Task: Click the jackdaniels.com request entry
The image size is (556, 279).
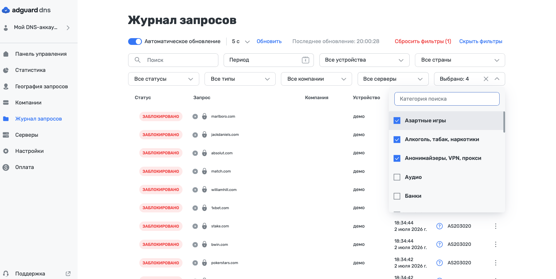Action: 225,135
